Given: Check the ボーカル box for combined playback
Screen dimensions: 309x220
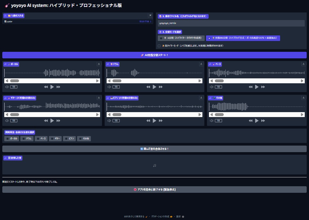Looking at the screenshot, I should pos(7,139).
